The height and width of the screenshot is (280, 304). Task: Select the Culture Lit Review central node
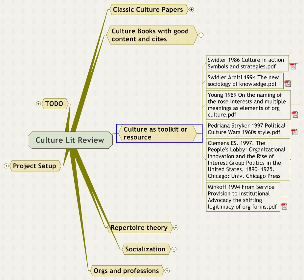(x=70, y=140)
